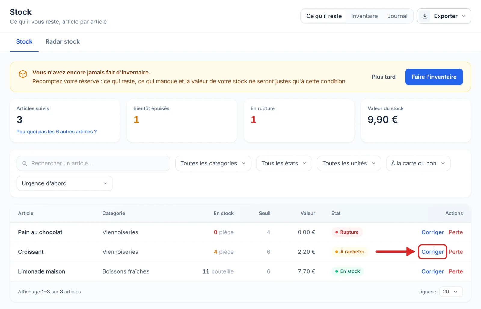481x309 pixels.
Task: Expand the À la carte ou non filter
Action: tap(418, 163)
